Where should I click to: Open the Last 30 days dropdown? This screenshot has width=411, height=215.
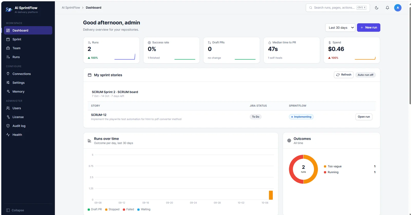pos(340,27)
